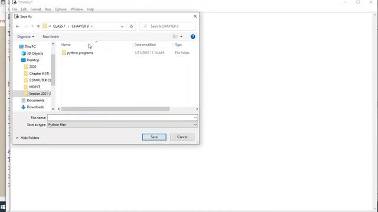The image size is (378, 212).
Task: Open the Run menu
Action: click(48, 9)
